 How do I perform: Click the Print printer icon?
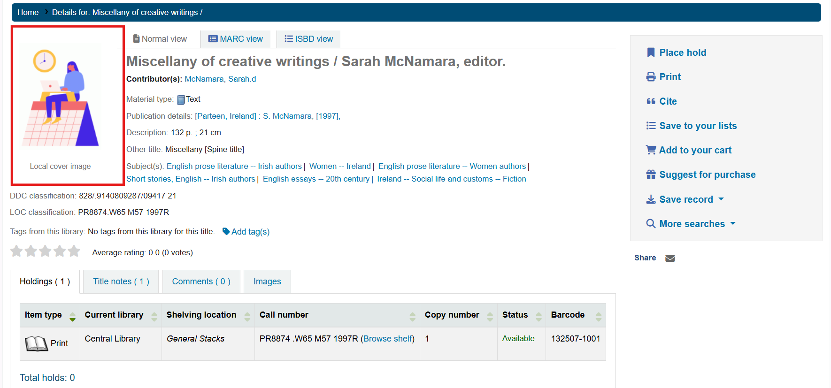(651, 77)
